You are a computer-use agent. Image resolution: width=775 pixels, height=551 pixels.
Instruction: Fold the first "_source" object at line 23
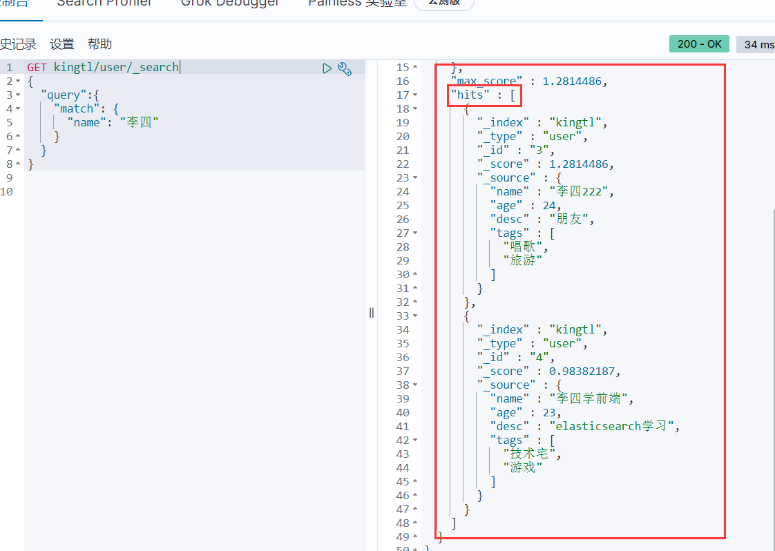pos(414,177)
